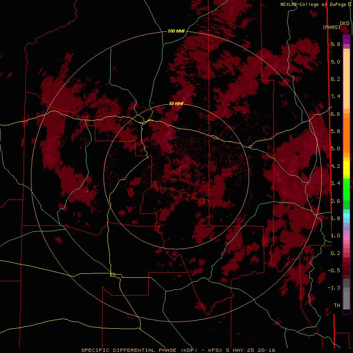Screen dimensions: 353x353
Task: Click the 4.2 legend value
Action: point(335,166)
